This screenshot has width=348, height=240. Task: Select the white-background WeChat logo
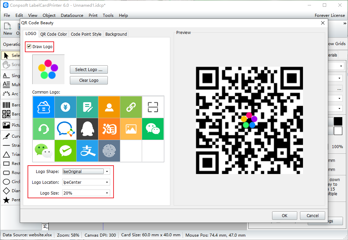[x=44, y=151]
